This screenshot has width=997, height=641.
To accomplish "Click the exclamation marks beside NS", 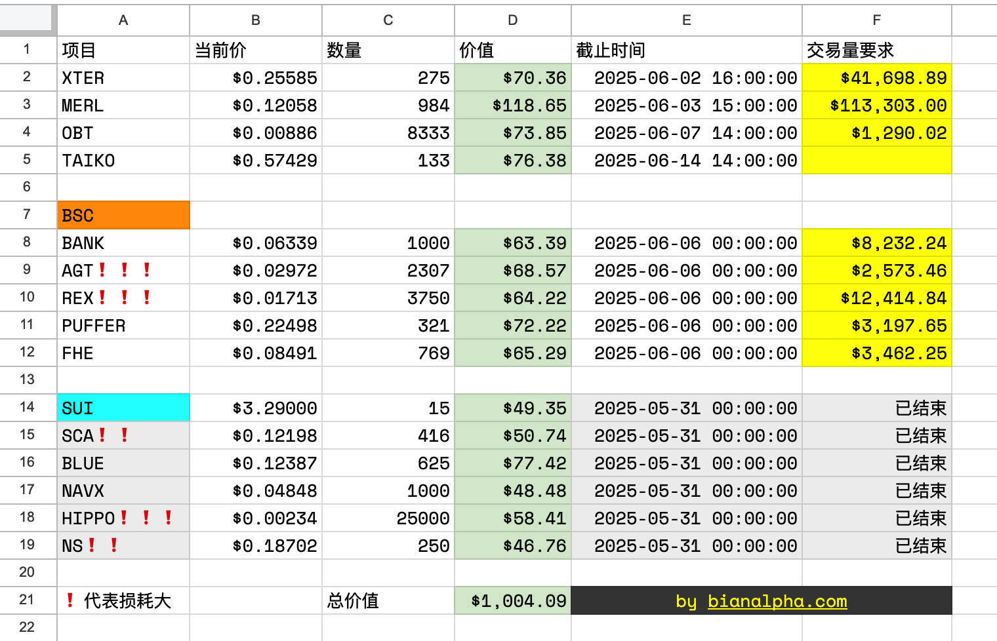I will pyautogui.click(x=103, y=545).
